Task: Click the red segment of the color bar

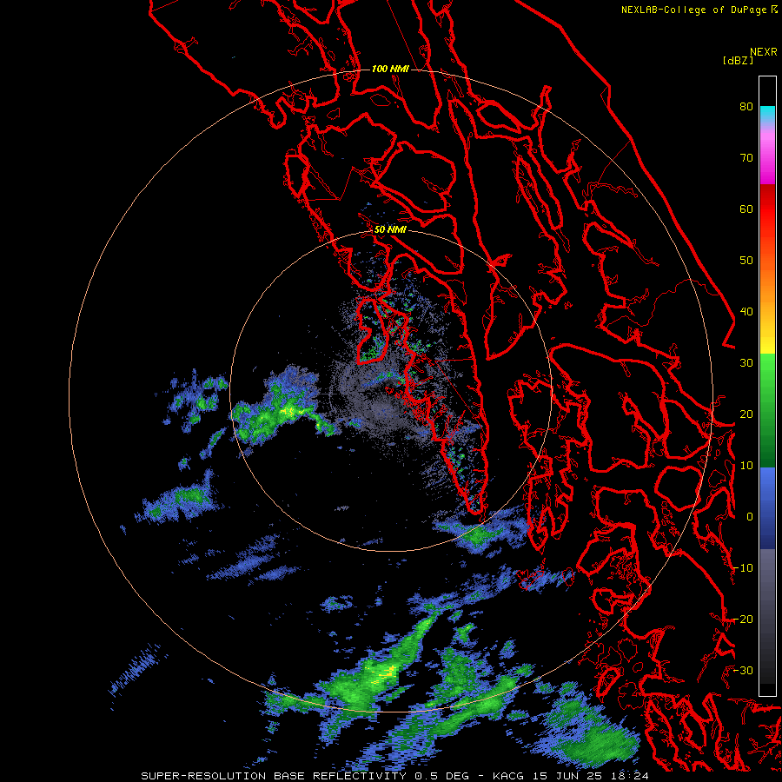Action: point(767,209)
